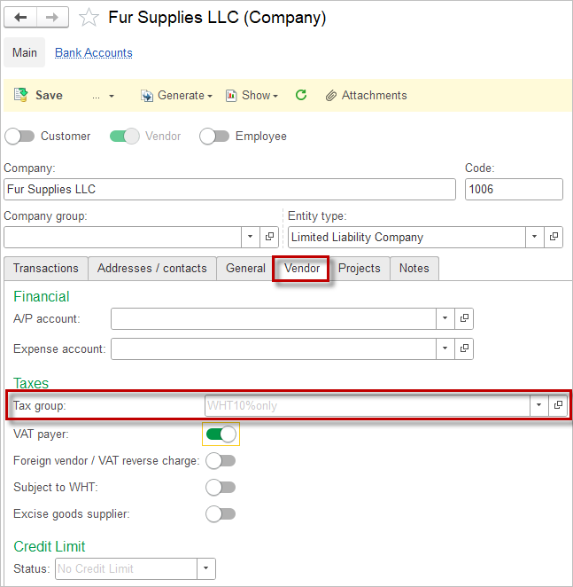
Task: Click the green refresh icon
Action: click(301, 96)
